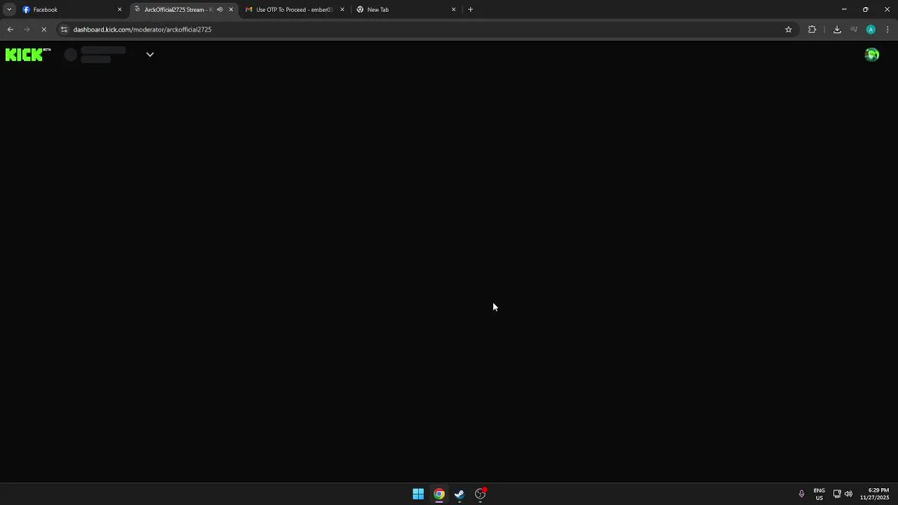The height and width of the screenshot is (505, 898).
Task: Open the red-badged app in the taskbar
Action: coord(481,494)
